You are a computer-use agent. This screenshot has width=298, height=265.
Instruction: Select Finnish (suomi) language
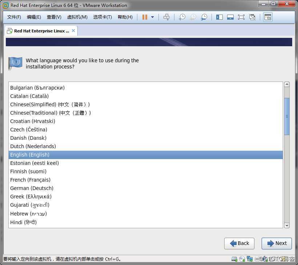tap(146, 171)
